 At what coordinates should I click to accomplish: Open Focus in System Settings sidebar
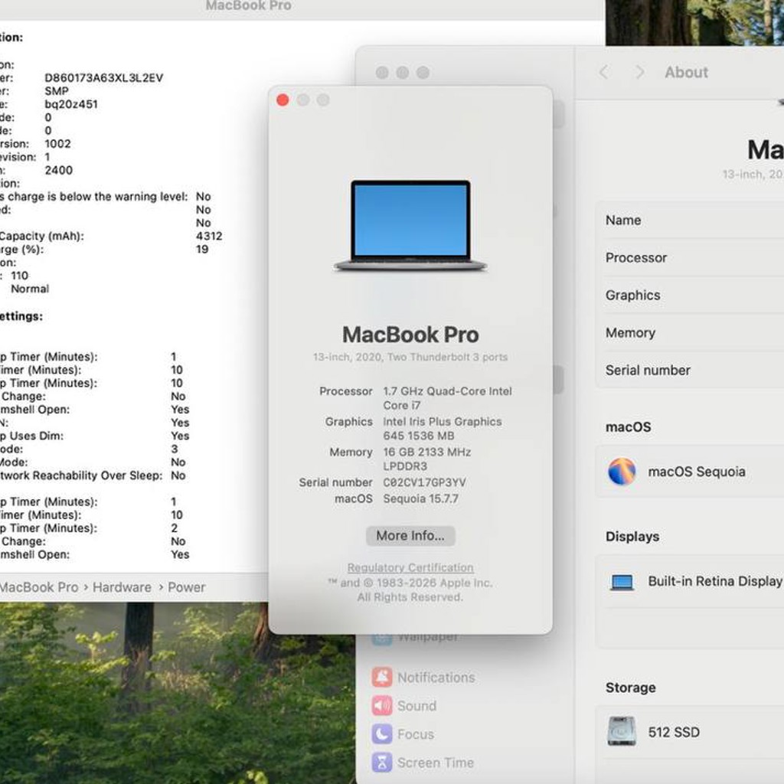click(403, 734)
